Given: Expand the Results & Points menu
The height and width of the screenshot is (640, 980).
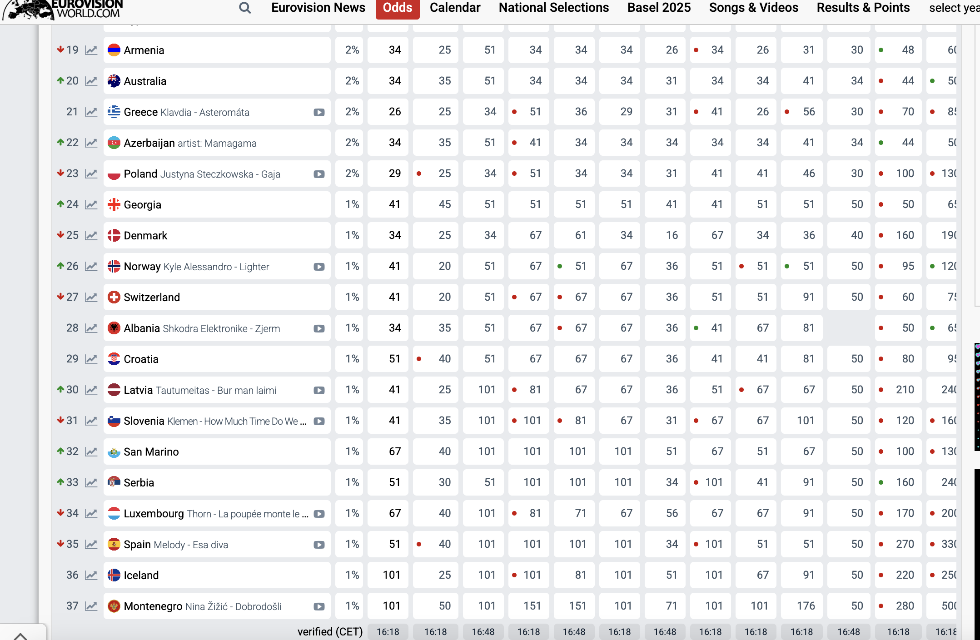Looking at the screenshot, I should coord(863,8).
